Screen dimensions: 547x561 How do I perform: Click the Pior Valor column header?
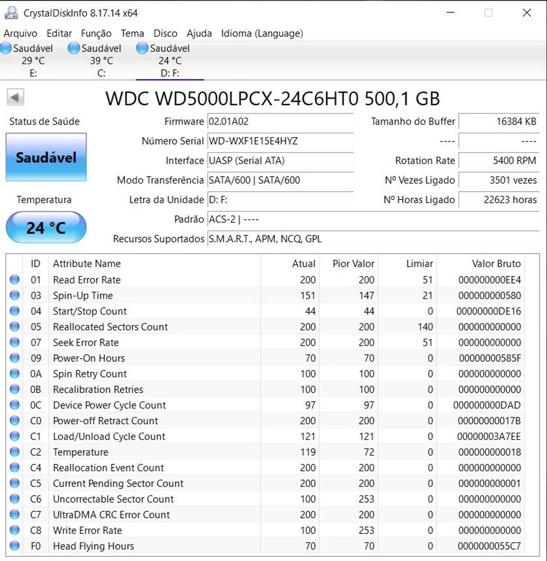349,263
